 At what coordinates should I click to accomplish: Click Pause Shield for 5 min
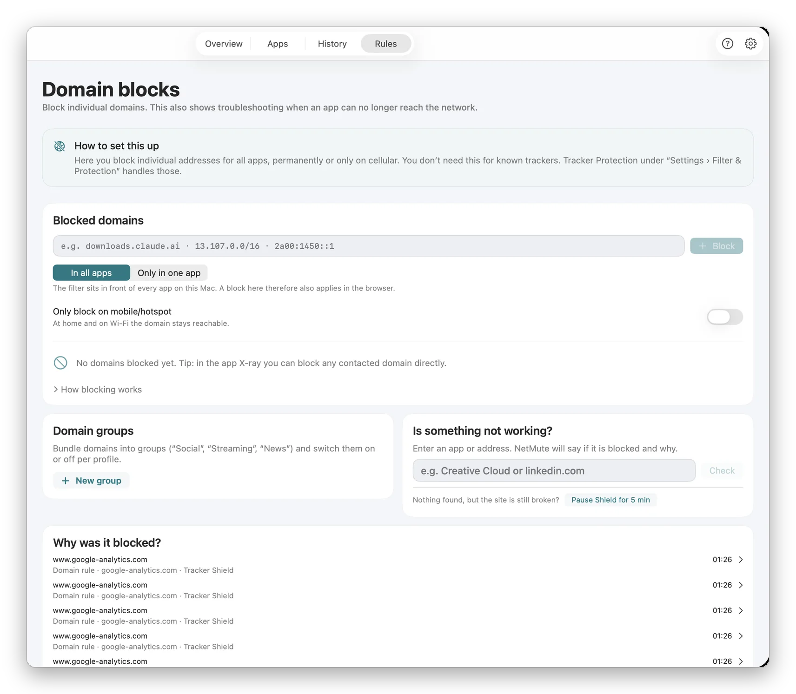coord(610,500)
